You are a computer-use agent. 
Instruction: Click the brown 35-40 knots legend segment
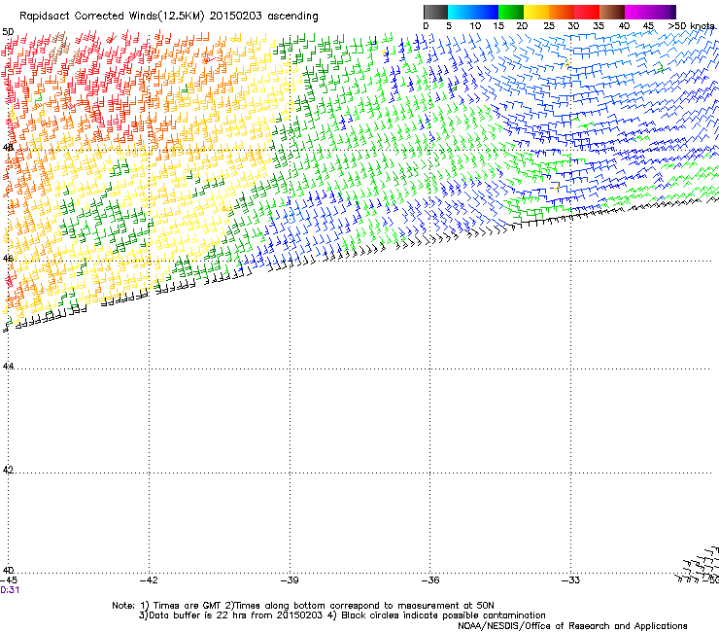click(x=612, y=12)
